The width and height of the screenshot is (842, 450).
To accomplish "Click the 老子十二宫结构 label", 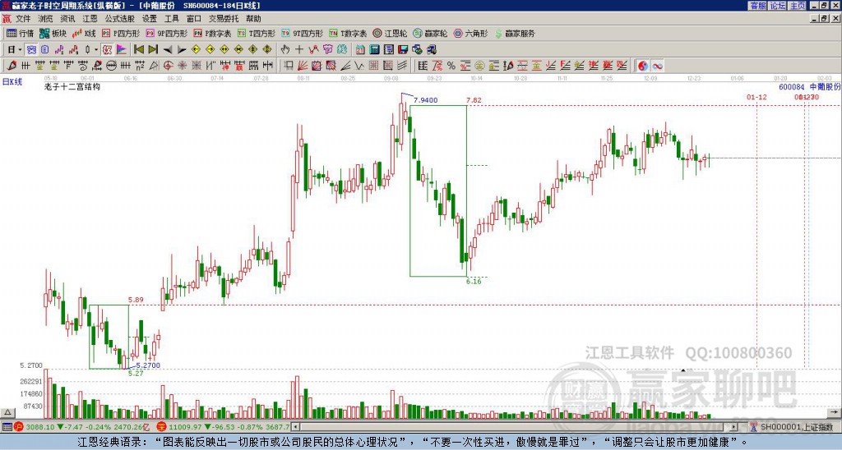I will (x=72, y=86).
